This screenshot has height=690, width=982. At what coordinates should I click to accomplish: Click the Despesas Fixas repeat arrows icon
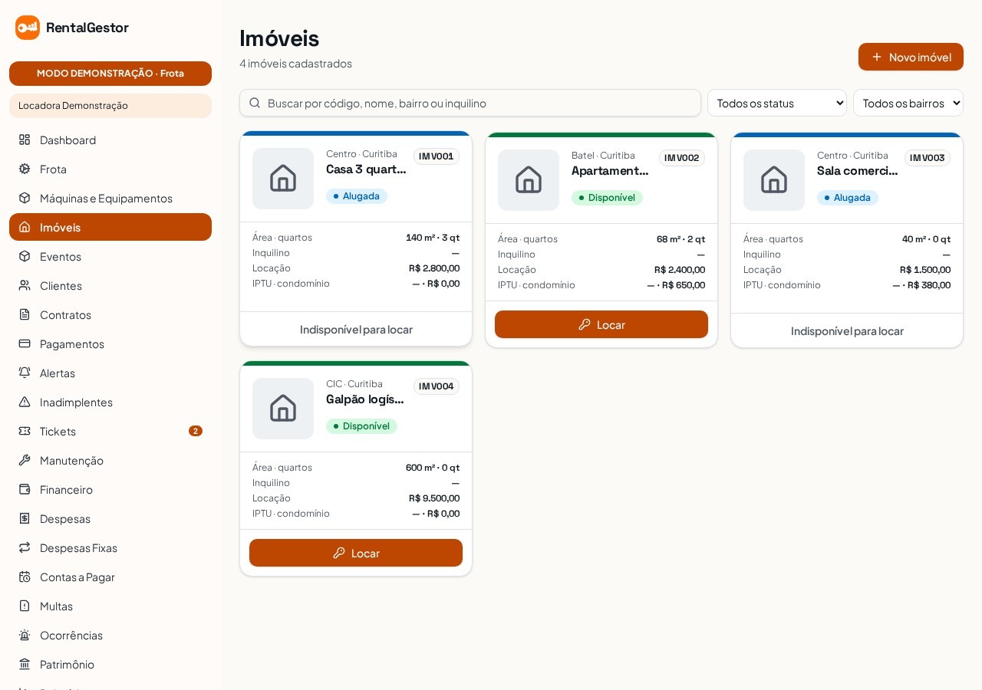coord(25,547)
